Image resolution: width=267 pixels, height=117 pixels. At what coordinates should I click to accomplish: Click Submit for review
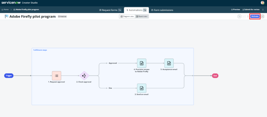[x=251, y=10]
